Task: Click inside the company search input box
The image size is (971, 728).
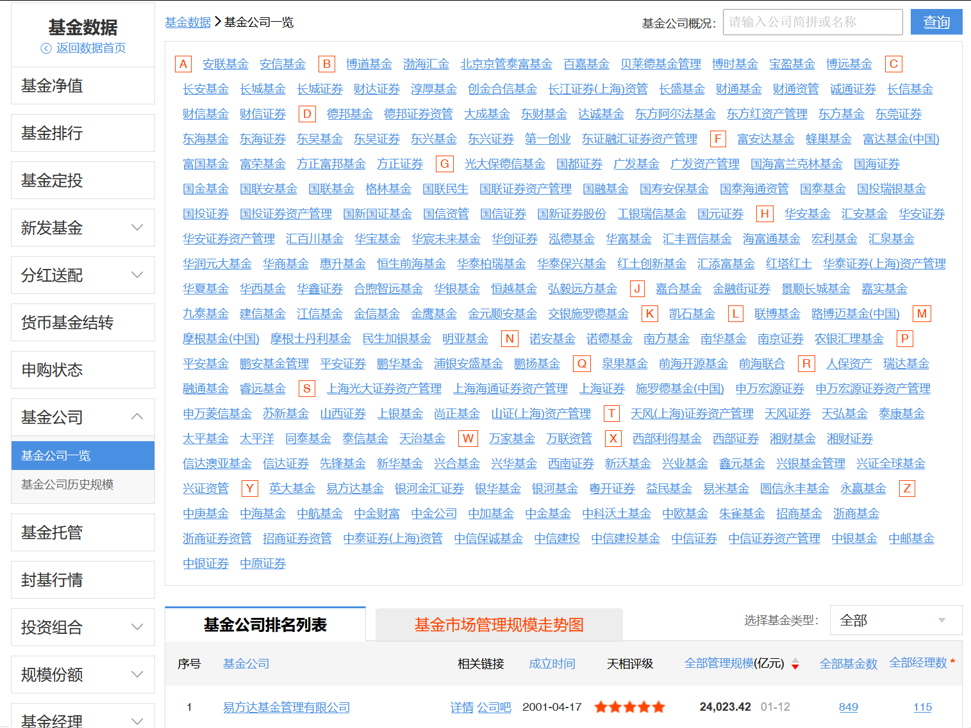Action: (x=812, y=22)
